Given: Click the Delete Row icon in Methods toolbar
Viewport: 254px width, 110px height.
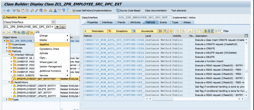Looking at the screenshot, I should pyautogui.click(x=183, y=31).
